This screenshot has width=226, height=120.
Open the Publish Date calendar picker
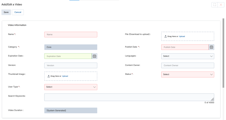coord(211,47)
